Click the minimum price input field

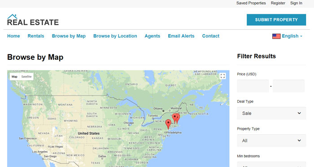[x=253, y=86]
